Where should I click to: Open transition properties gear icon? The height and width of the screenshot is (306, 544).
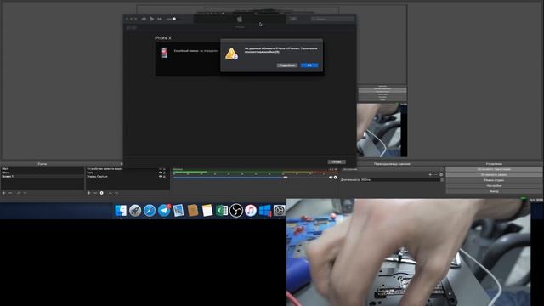441,174
